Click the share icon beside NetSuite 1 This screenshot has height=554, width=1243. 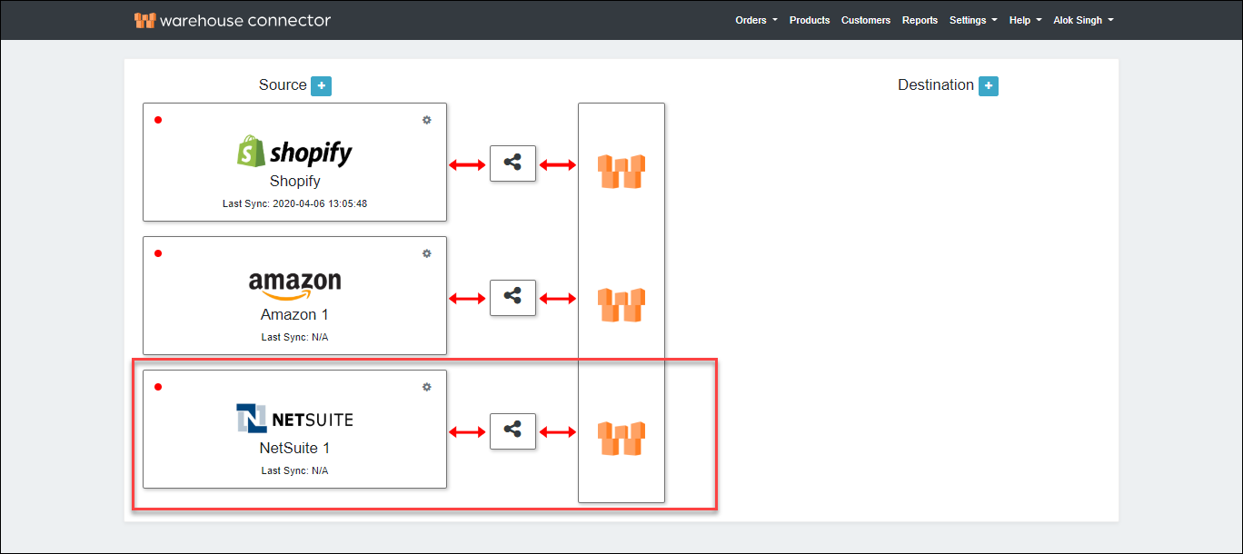[512, 430]
